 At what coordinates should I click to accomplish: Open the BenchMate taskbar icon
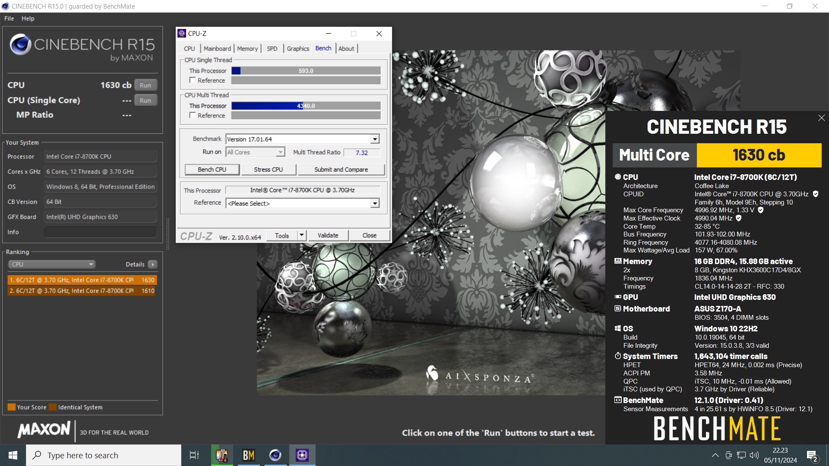click(x=249, y=455)
